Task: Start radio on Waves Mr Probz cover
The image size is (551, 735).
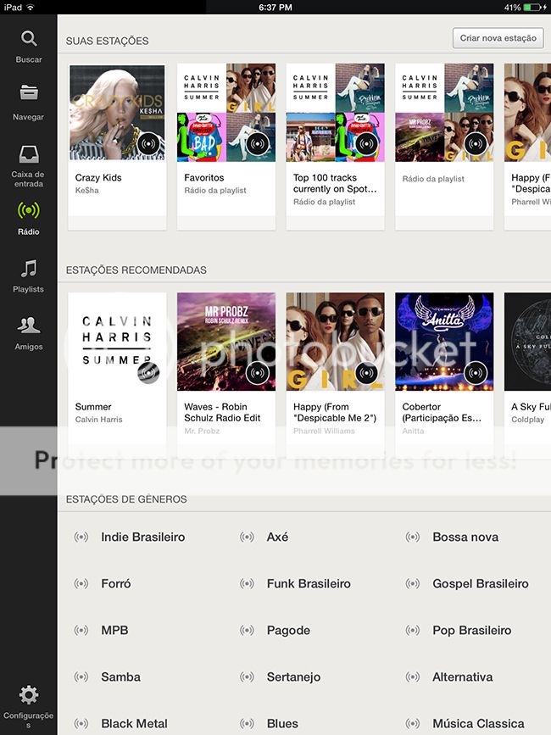Action: pyautogui.click(x=257, y=373)
